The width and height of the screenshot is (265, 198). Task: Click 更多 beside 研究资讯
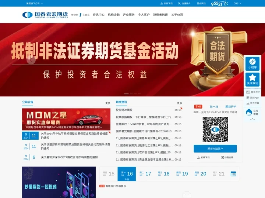tap(180, 103)
